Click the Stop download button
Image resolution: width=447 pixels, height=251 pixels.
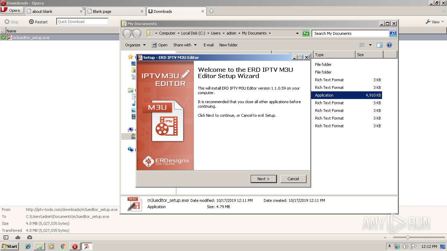coord(12,22)
